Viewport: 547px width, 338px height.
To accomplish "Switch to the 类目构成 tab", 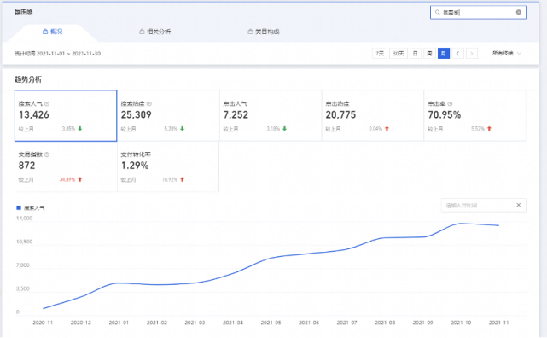I will (264, 32).
